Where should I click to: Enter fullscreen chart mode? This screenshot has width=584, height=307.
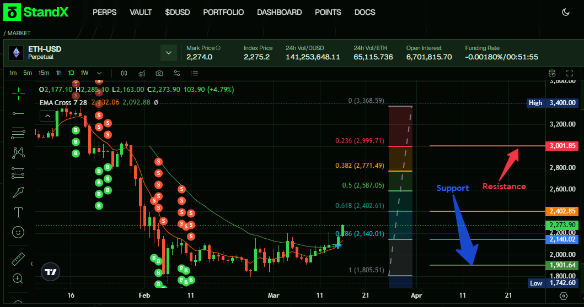click(570, 73)
